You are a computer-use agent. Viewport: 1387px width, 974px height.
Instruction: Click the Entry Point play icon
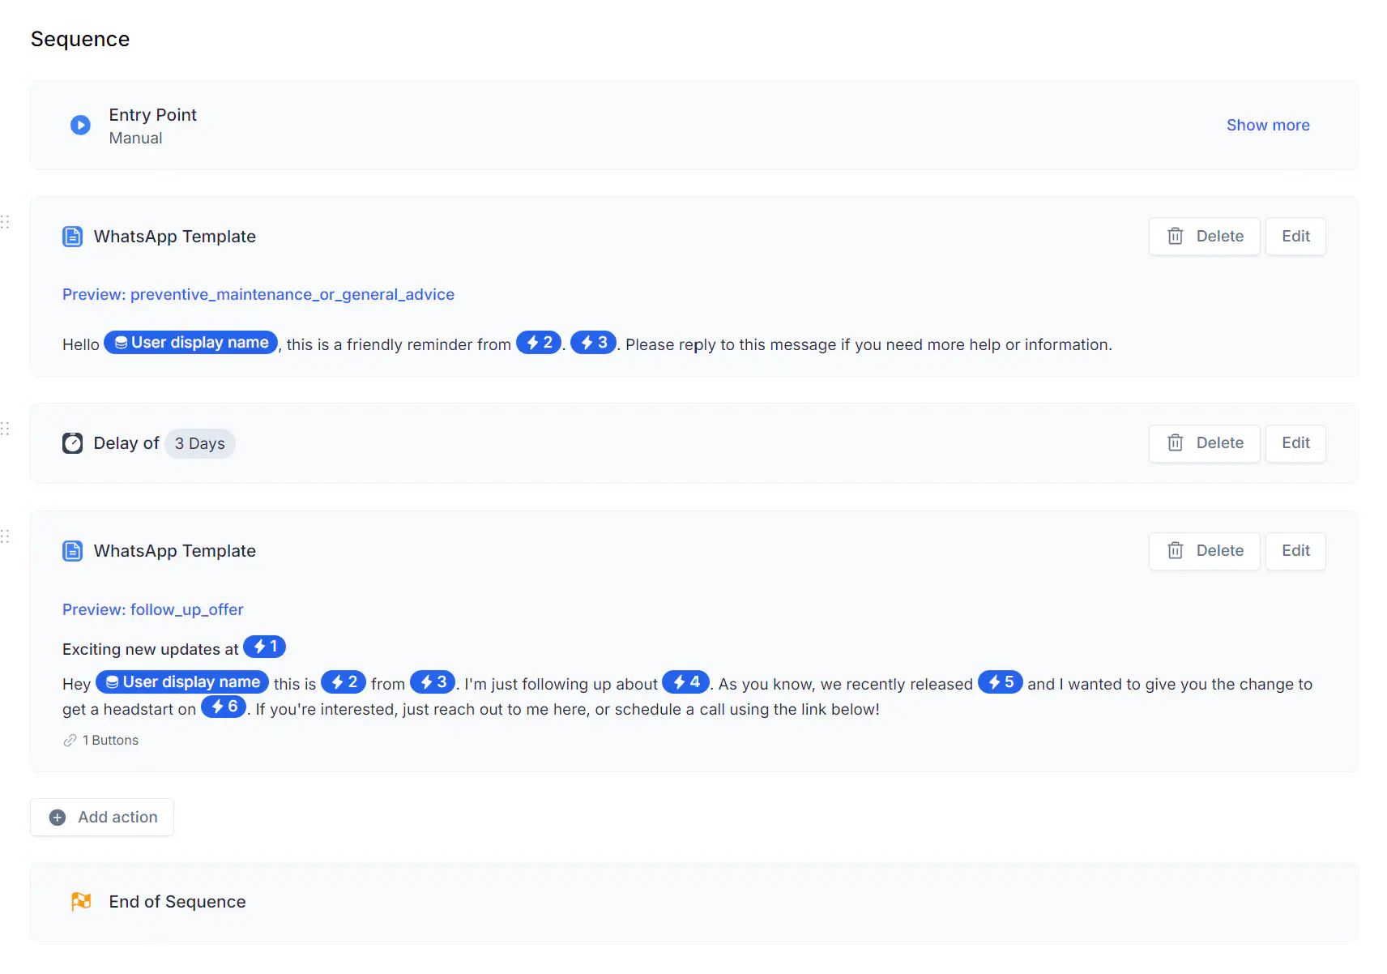[80, 125]
